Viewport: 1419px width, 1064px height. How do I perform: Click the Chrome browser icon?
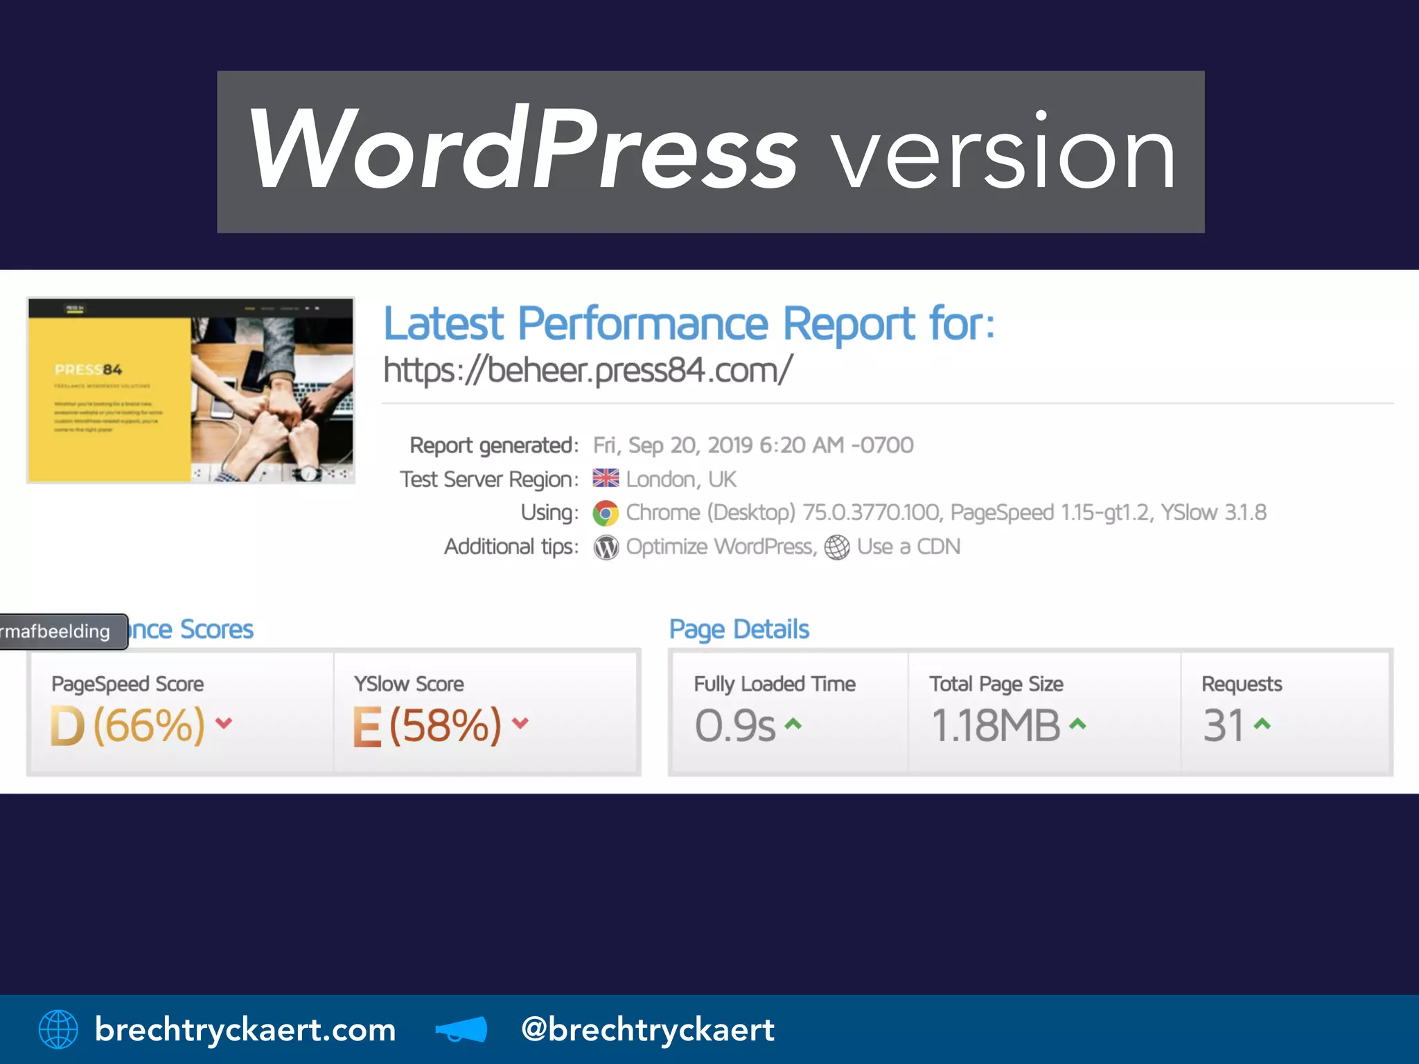pyautogui.click(x=606, y=513)
